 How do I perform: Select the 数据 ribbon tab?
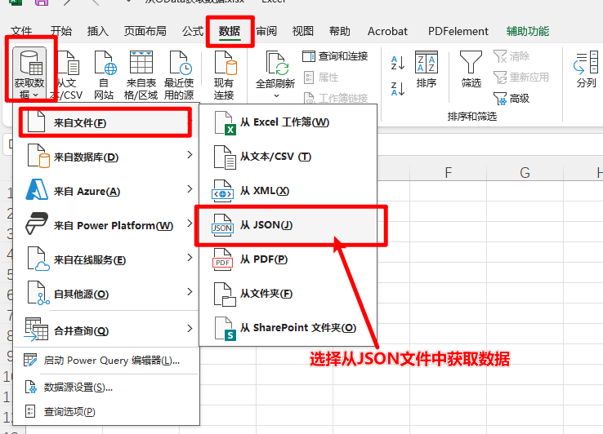(230, 31)
